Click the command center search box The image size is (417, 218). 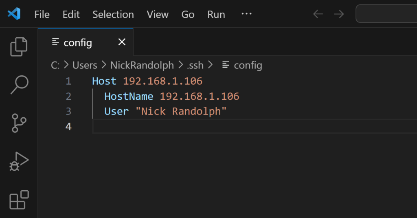click(386, 14)
